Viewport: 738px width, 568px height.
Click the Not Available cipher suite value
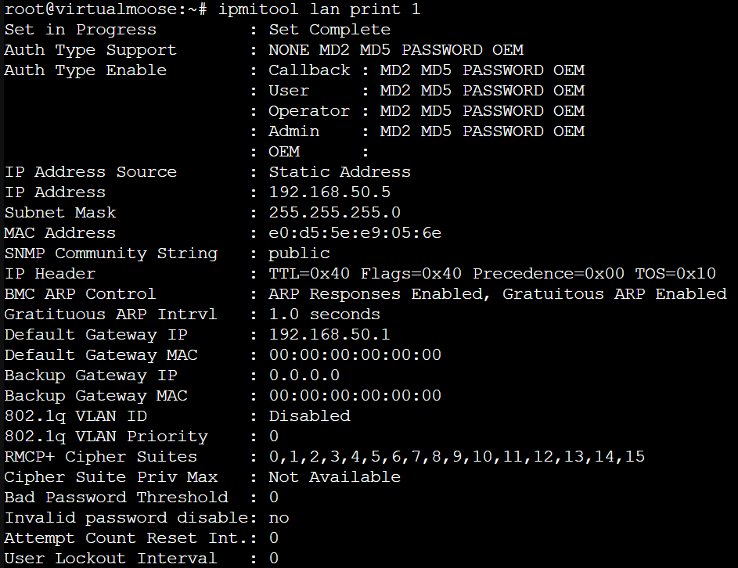click(334, 477)
